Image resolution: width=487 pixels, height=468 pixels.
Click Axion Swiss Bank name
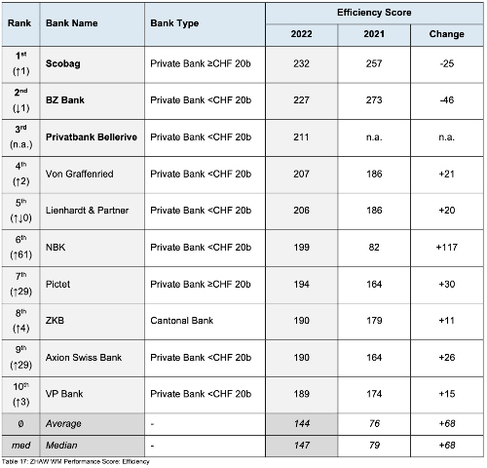(84, 358)
